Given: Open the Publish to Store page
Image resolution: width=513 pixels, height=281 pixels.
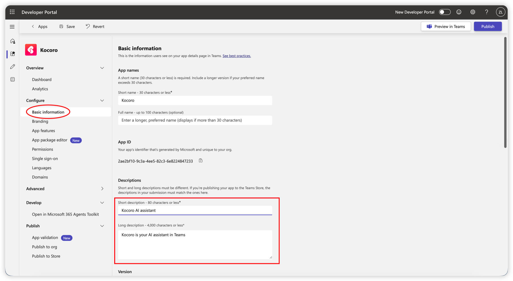Looking at the screenshot, I should click(x=46, y=256).
